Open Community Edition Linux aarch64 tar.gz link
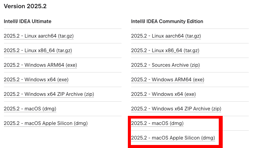Viewport: 253px width, 148px height. pyautogui.click(x=166, y=36)
